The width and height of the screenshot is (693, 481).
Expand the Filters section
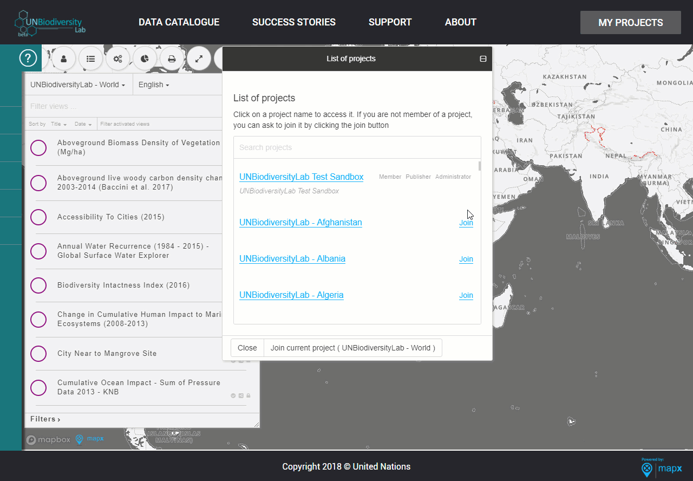pyautogui.click(x=45, y=419)
